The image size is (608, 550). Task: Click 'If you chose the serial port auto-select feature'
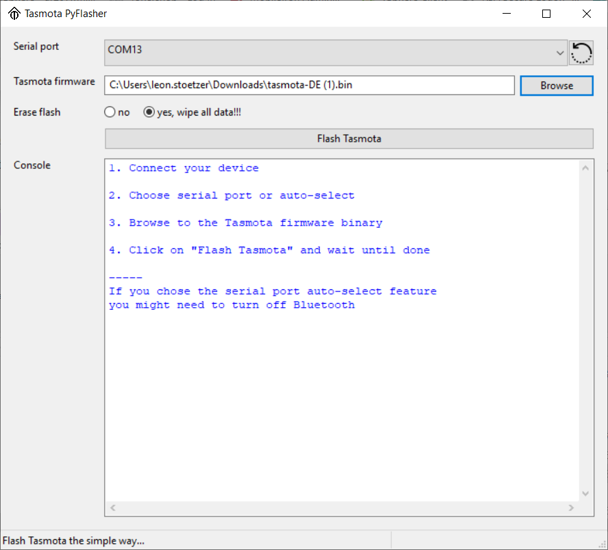click(x=273, y=291)
